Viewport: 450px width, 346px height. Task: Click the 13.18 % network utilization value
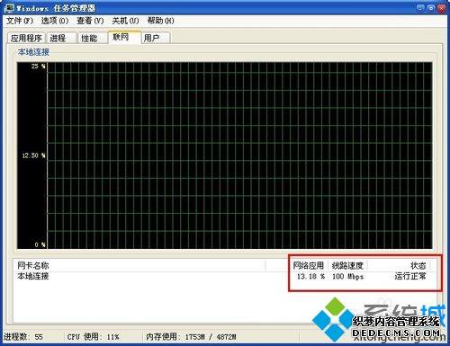[310, 276]
